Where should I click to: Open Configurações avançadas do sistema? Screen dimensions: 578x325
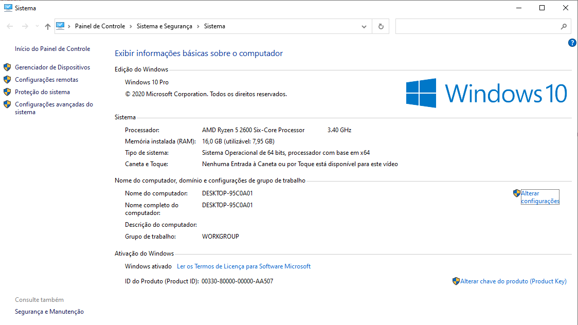click(54, 108)
